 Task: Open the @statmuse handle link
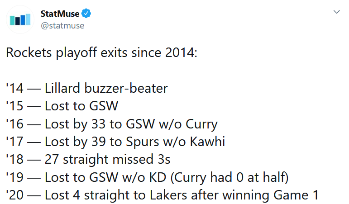62,26
